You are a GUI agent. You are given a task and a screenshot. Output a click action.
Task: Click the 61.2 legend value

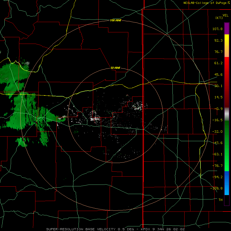tap(218, 63)
